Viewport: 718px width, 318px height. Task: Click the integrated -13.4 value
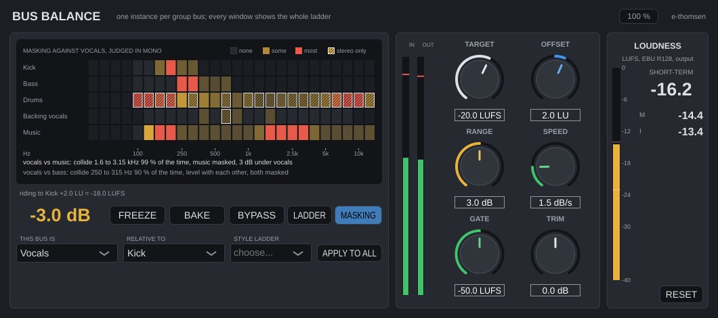pos(690,132)
